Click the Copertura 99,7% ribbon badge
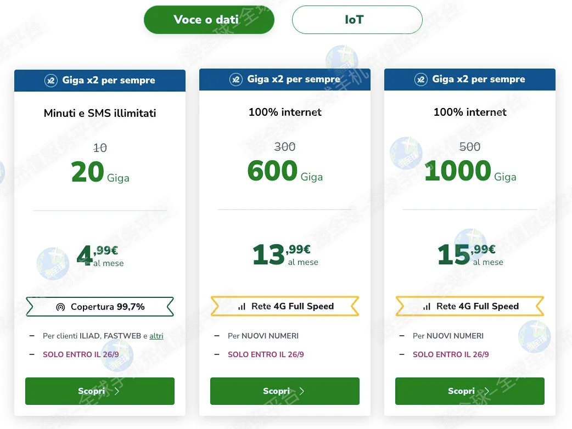This screenshot has width=572, height=429. click(100, 307)
